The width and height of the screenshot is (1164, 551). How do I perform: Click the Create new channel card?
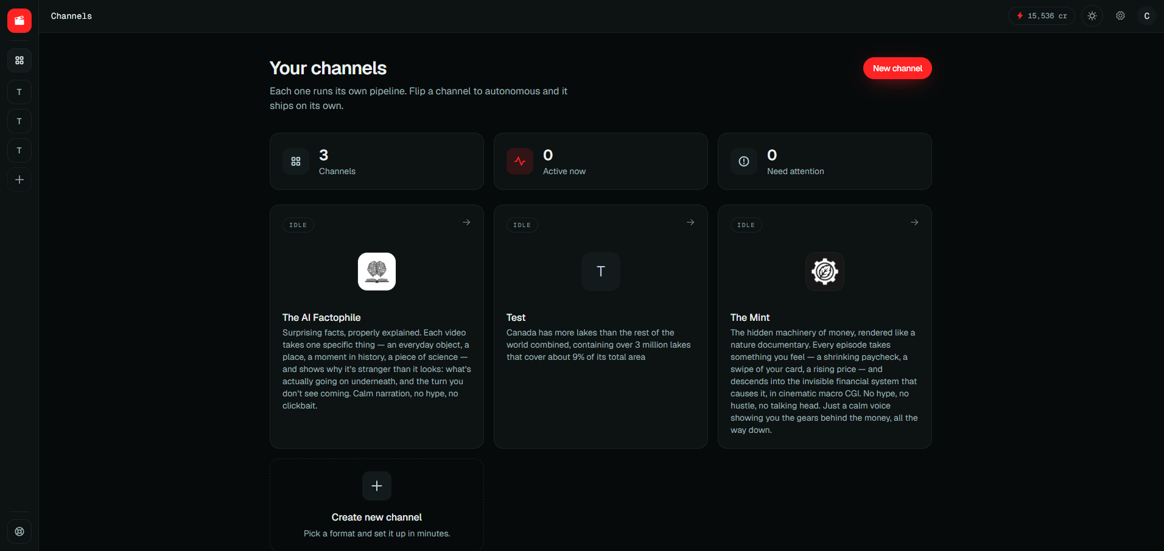pyautogui.click(x=377, y=504)
